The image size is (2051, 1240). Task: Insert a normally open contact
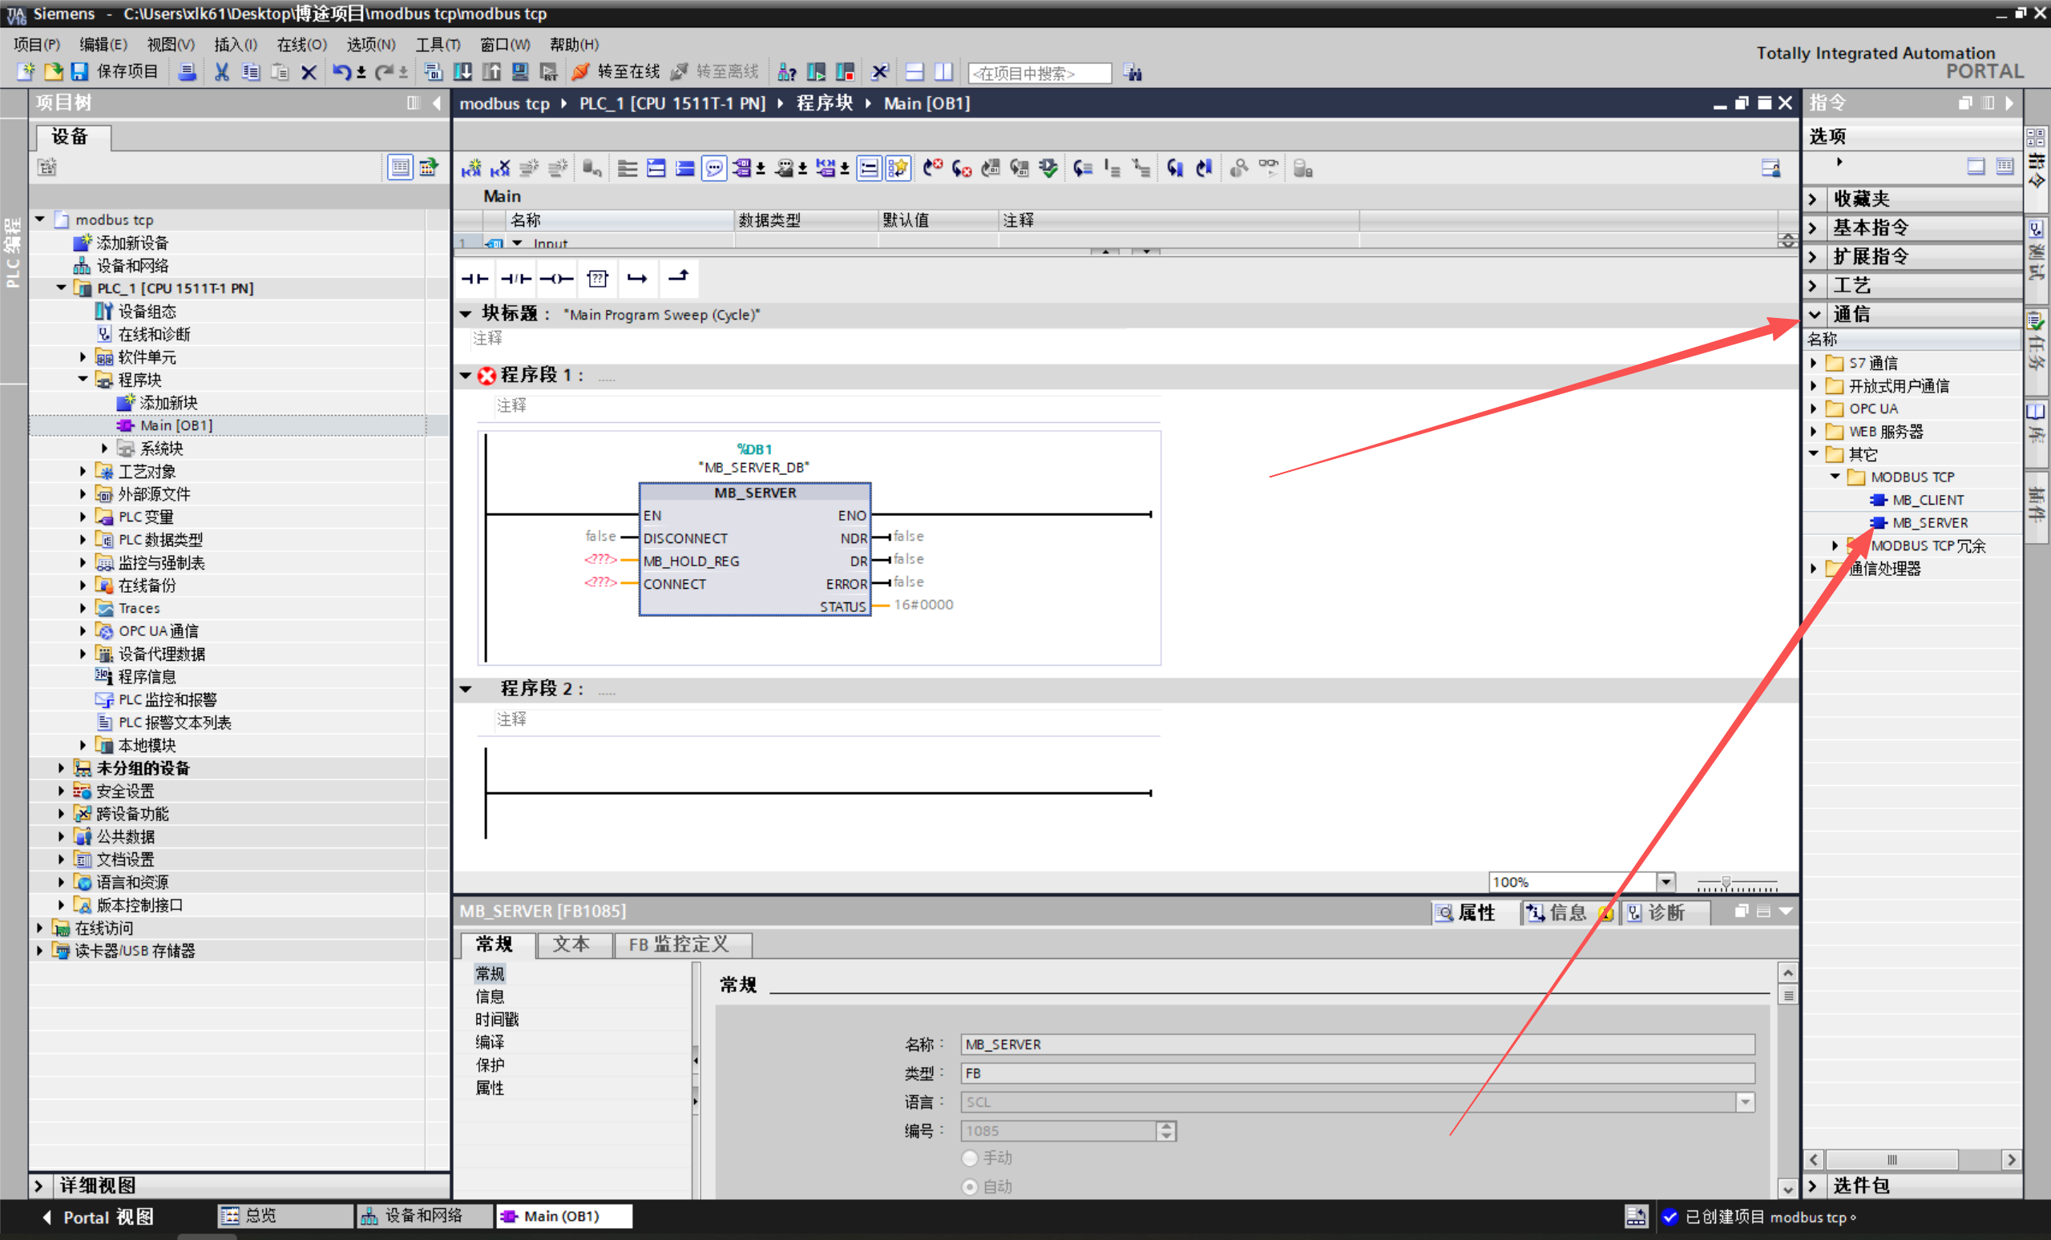click(x=474, y=279)
